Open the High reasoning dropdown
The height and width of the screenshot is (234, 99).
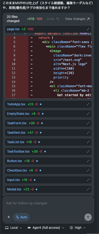click(78, 228)
